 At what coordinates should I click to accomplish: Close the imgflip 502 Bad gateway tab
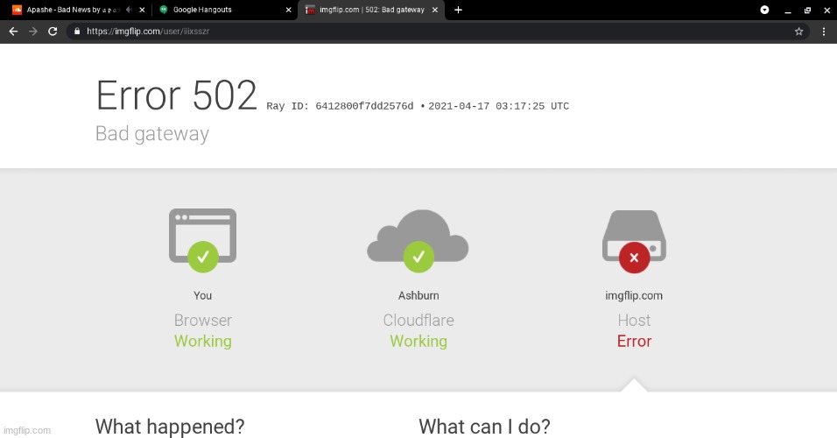[435, 10]
